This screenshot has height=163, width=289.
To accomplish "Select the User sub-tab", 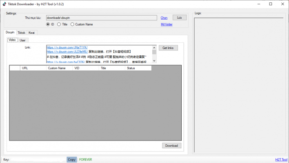I will click(x=23, y=40).
